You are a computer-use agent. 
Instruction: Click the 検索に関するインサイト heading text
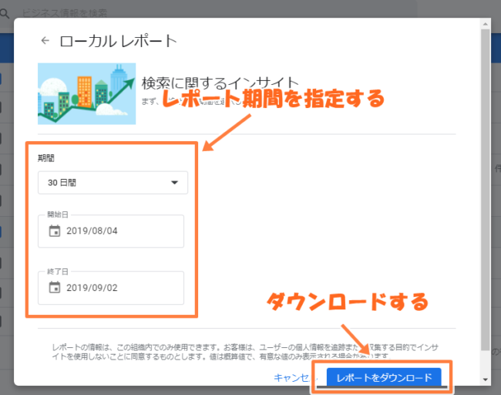pyautogui.click(x=220, y=83)
